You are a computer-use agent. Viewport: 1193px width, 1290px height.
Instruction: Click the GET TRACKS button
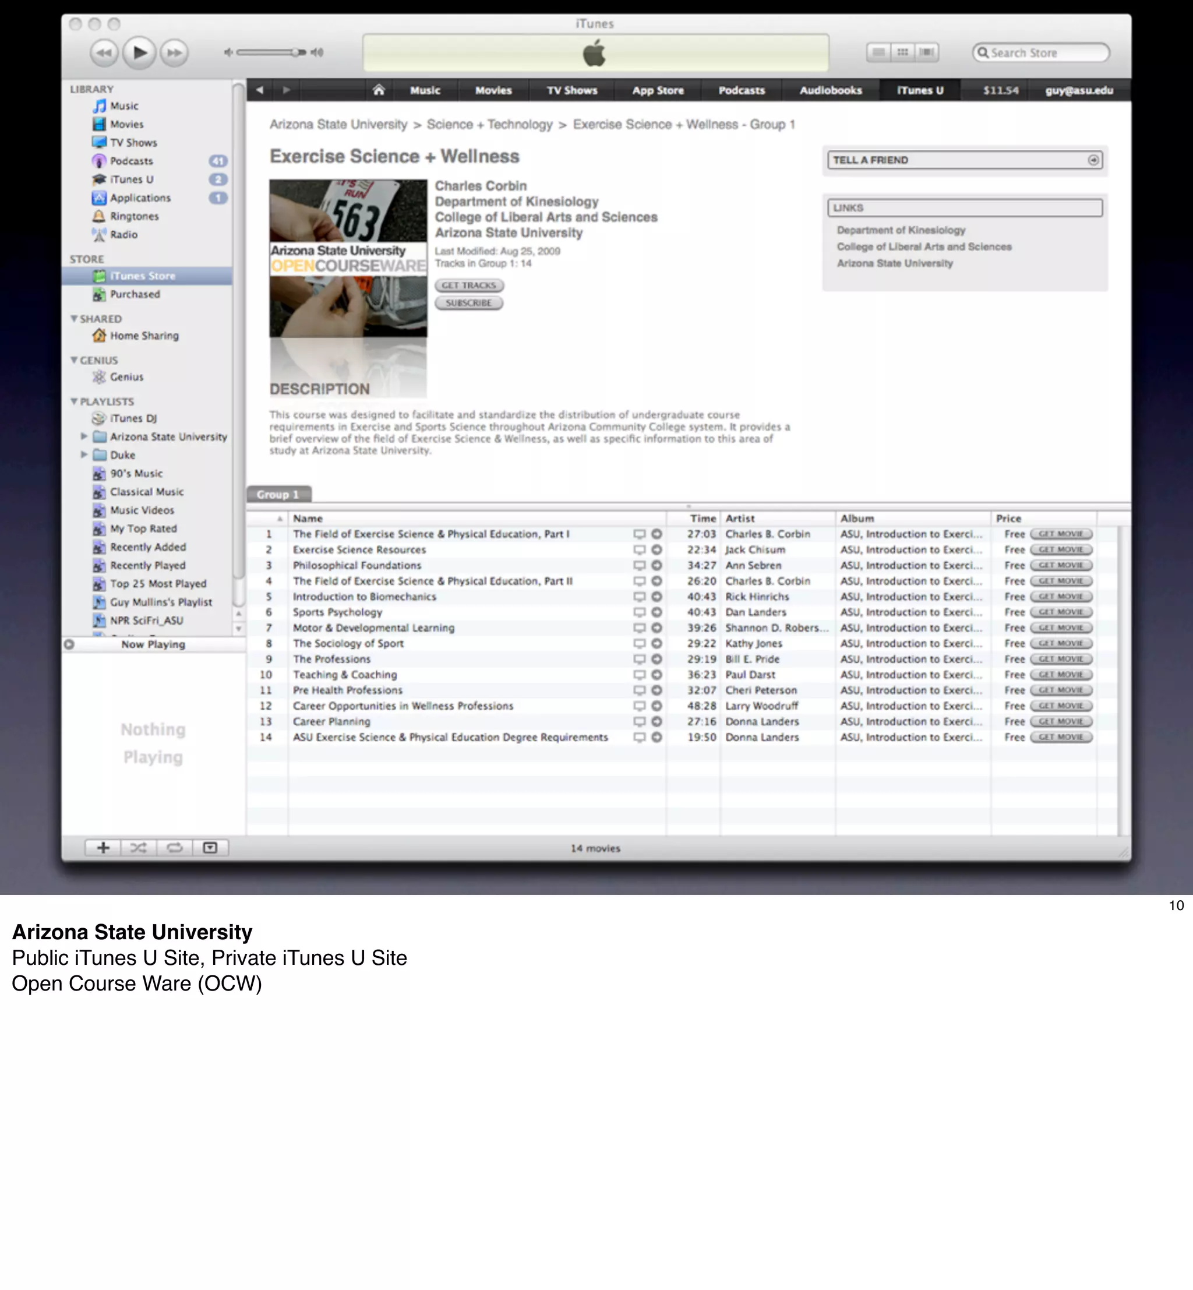[469, 286]
